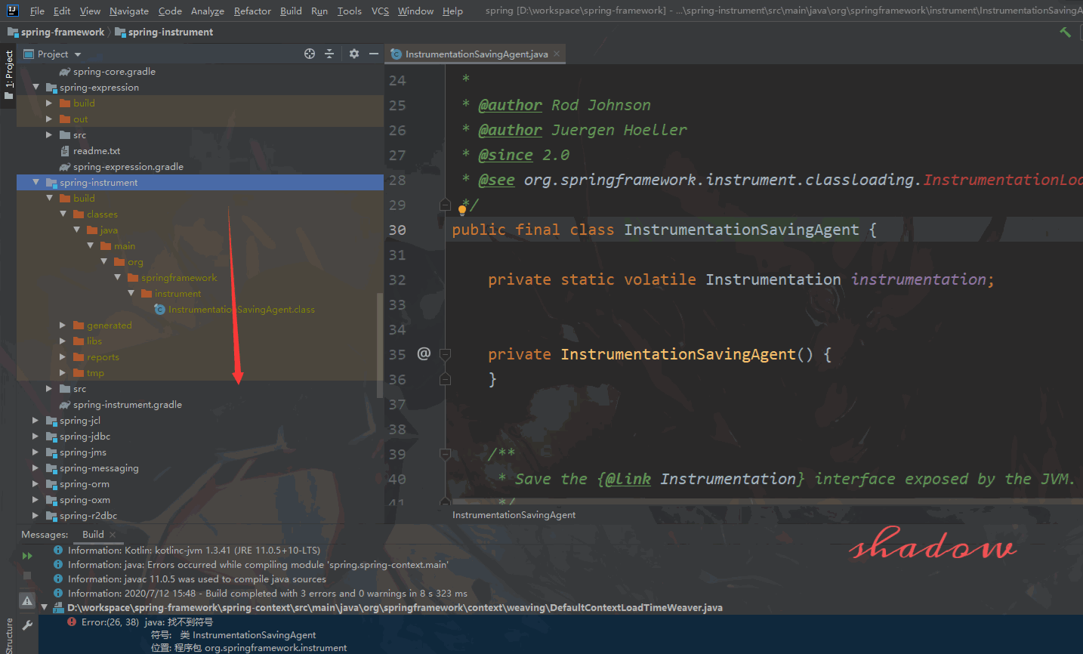Select the 'Build completed with 3 errors' line

(x=267, y=594)
